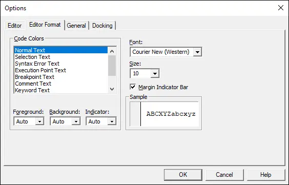
Task: Open the Foreground color dropdown
Action: point(39,121)
